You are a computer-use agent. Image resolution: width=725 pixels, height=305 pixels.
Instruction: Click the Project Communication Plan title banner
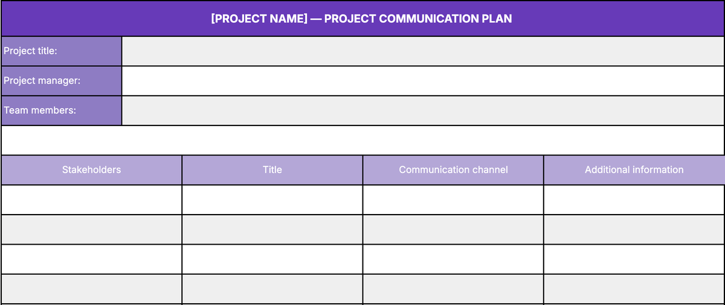point(362,18)
